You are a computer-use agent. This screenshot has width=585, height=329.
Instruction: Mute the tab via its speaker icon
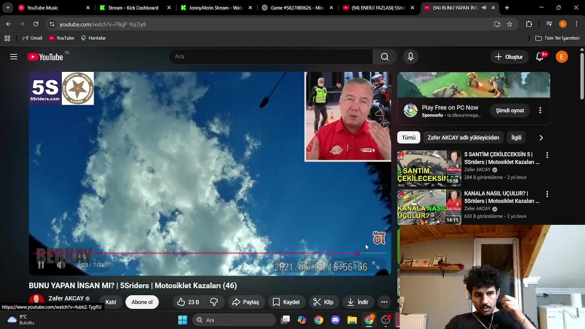point(484,8)
